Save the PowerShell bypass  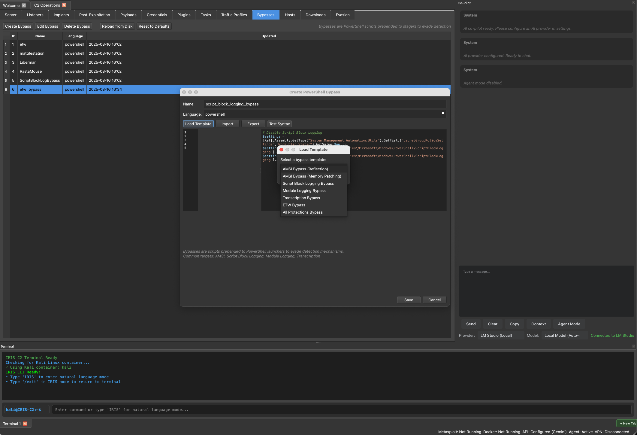(x=409, y=300)
